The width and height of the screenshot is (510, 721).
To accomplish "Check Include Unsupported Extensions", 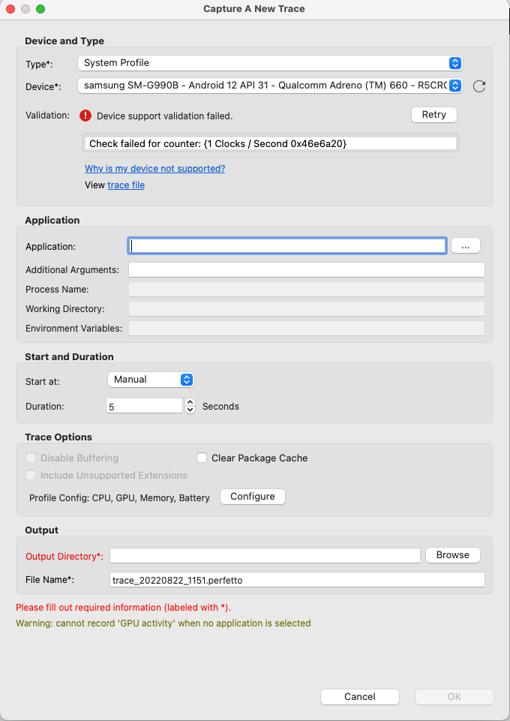I will [x=30, y=475].
